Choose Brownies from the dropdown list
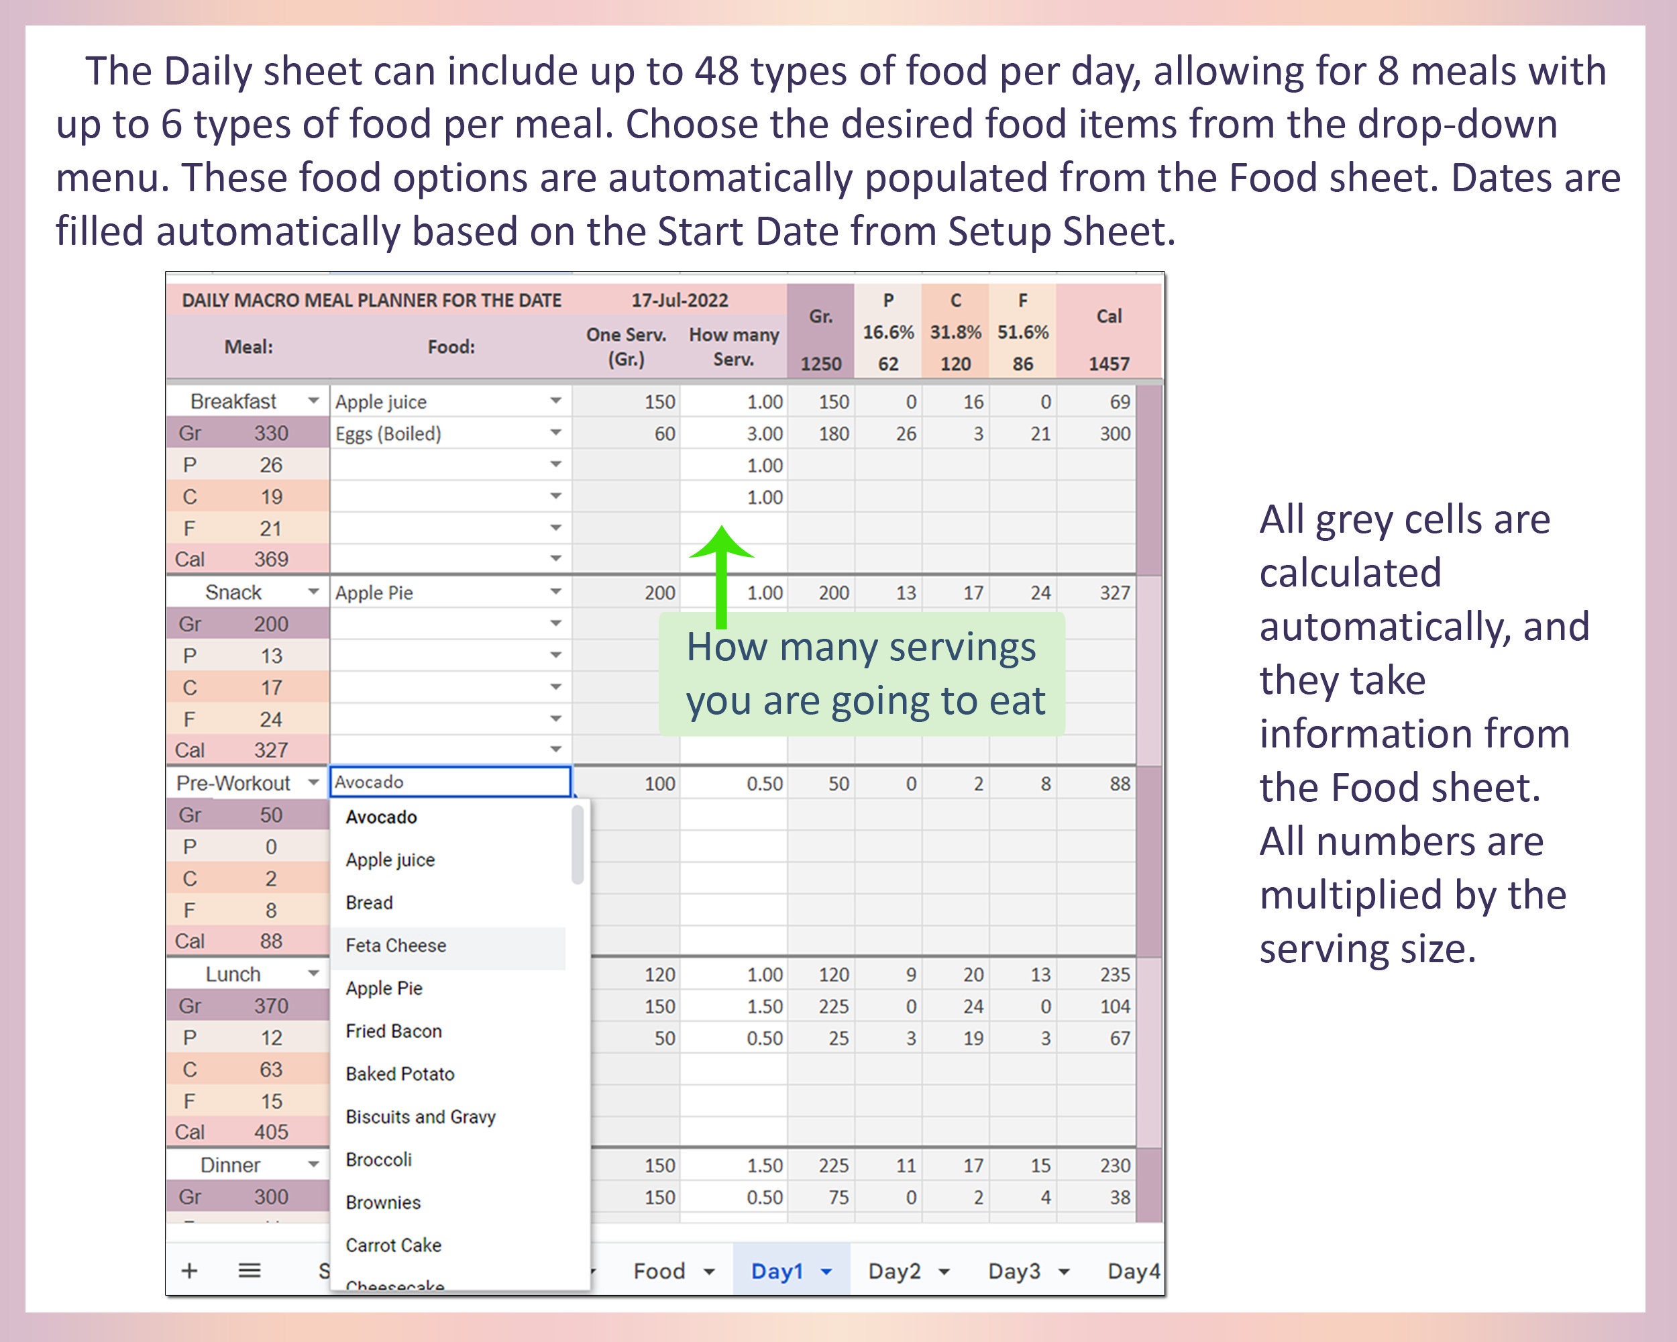The width and height of the screenshot is (1677, 1342). tap(448, 1202)
